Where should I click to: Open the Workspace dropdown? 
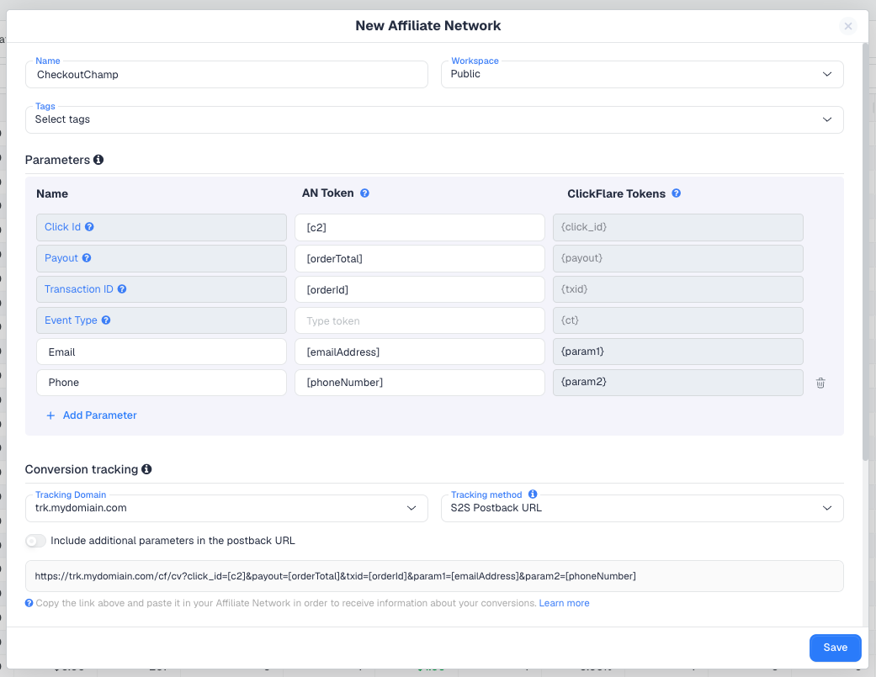coord(642,74)
